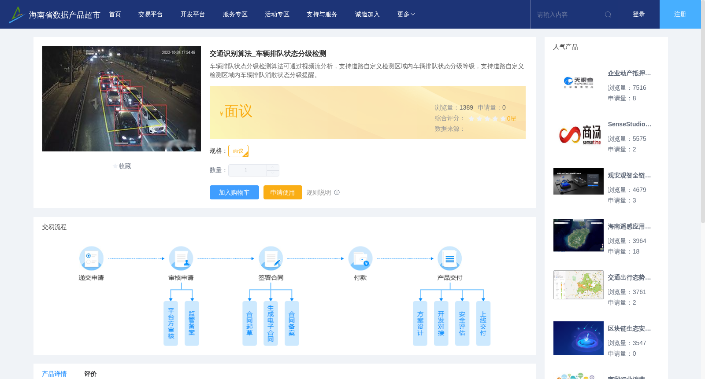Viewport: 705px width, 379px height.
Task: Click the traffic detection product image
Action: click(x=122, y=99)
